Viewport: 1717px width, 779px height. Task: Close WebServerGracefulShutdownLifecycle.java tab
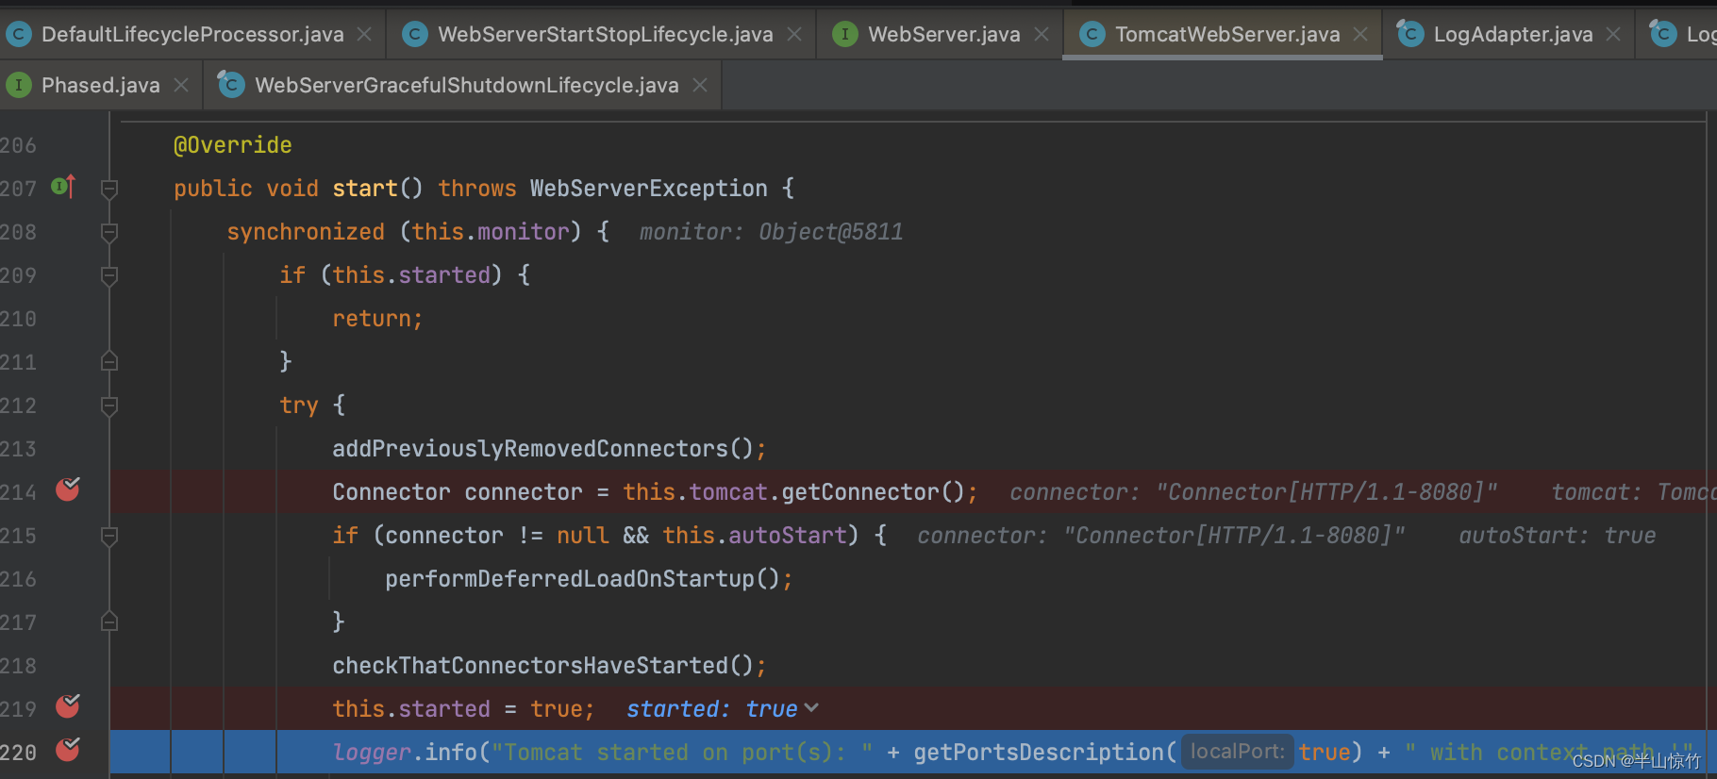click(x=700, y=86)
